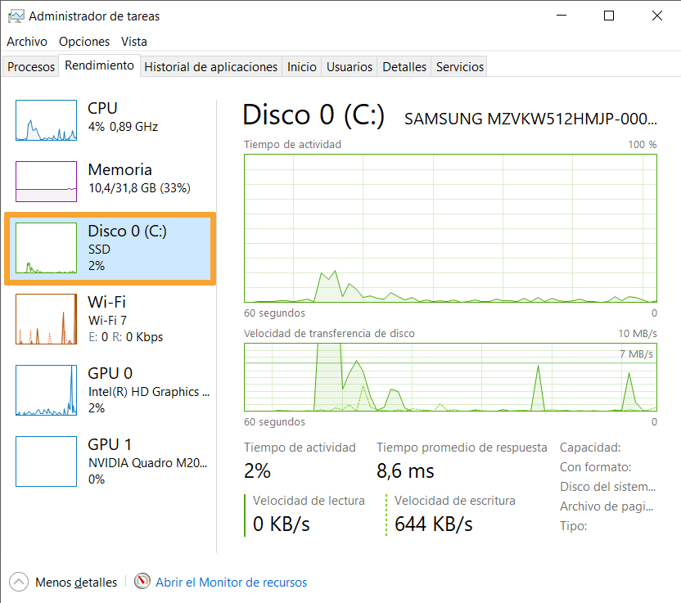Click the CPU mini graph thumbnail
The height and width of the screenshot is (603, 681).
point(46,120)
